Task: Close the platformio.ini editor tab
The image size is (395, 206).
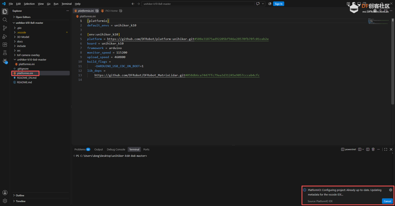Action: click(x=97, y=11)
